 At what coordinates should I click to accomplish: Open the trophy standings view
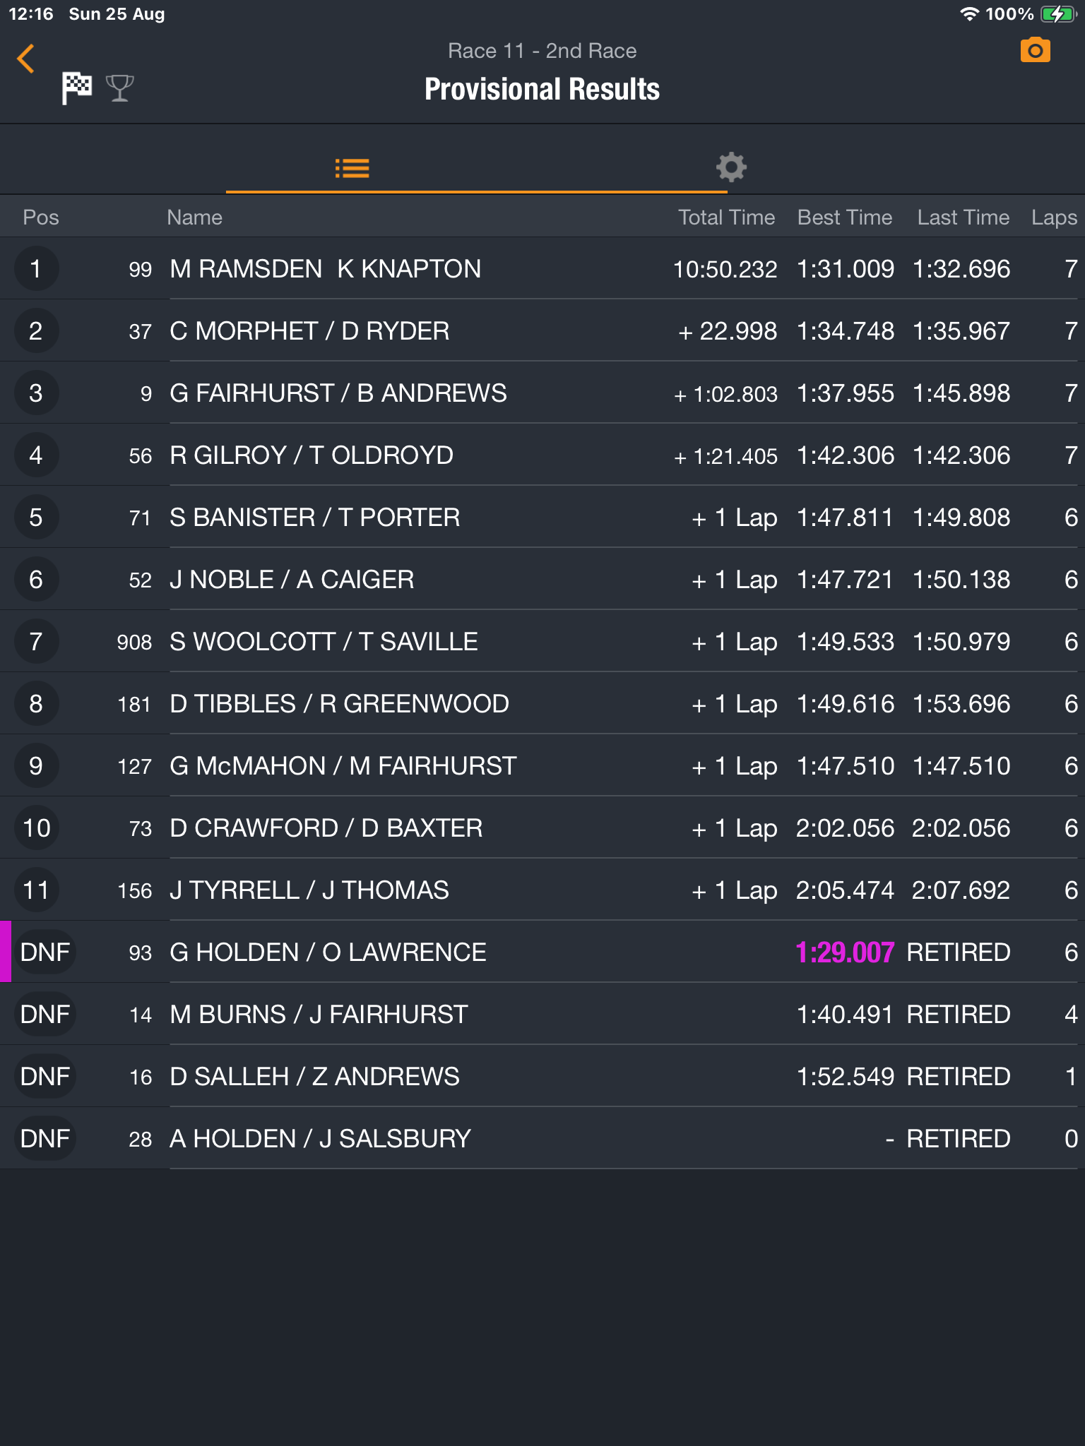(119, 88)
